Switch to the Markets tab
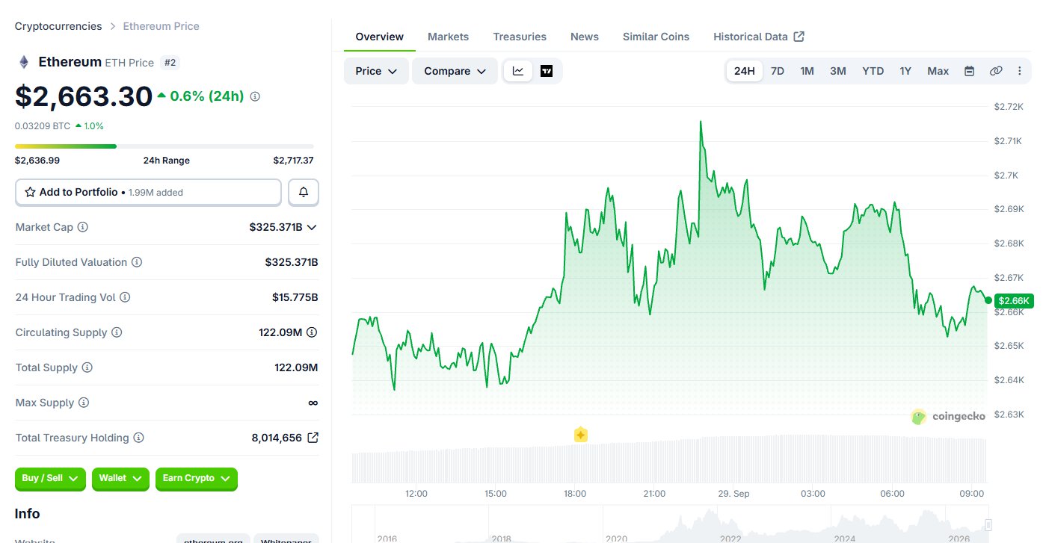The height and width of the screenshot is (543, 1043). [x=448, y=37]
